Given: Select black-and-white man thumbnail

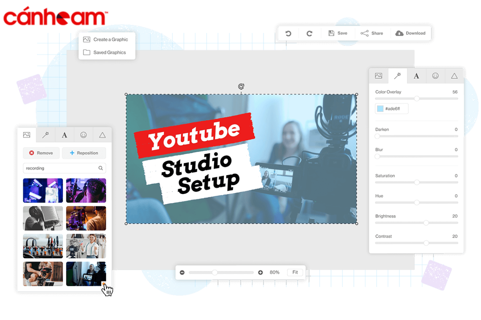Looking at the screenshot, I should (x=43, y=218).
